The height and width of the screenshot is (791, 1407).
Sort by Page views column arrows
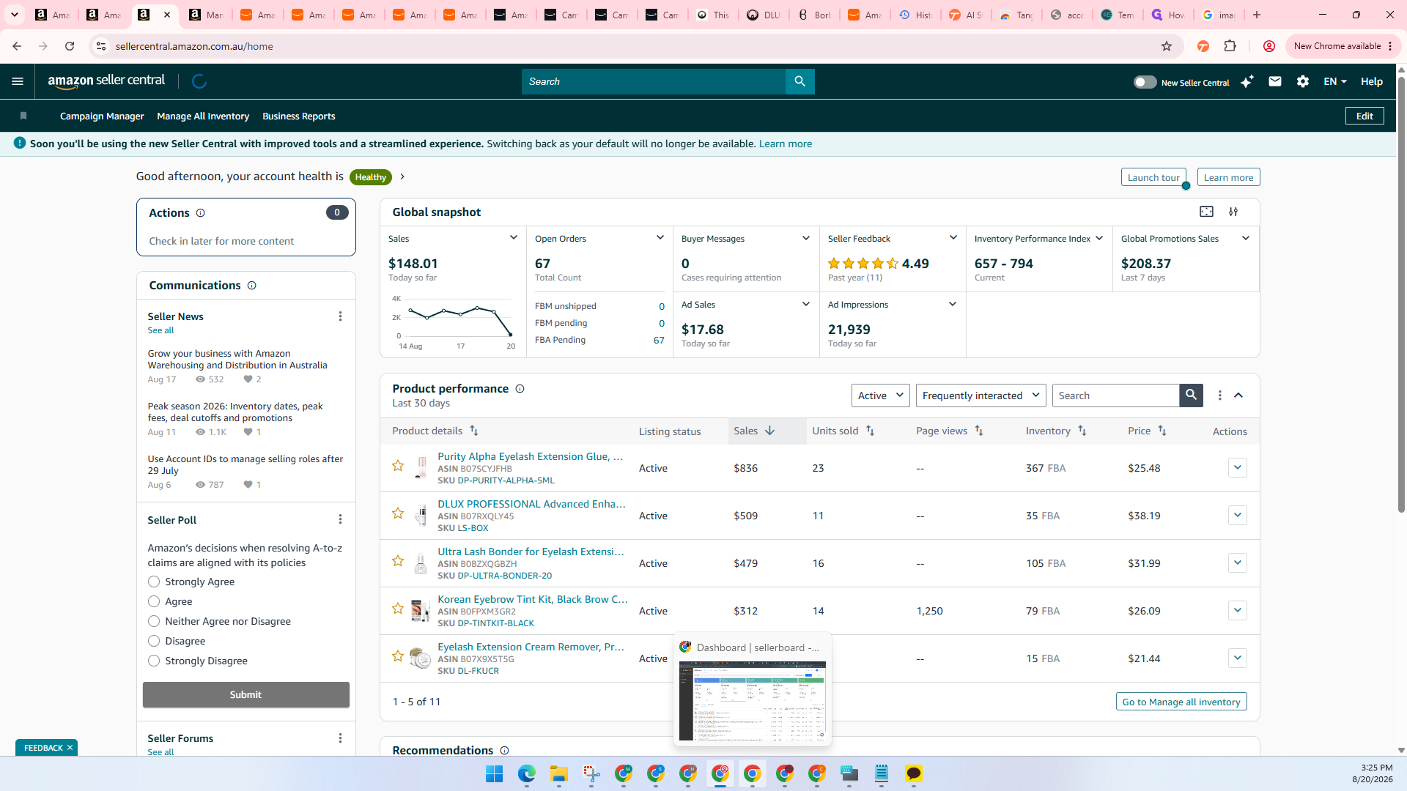979,431
